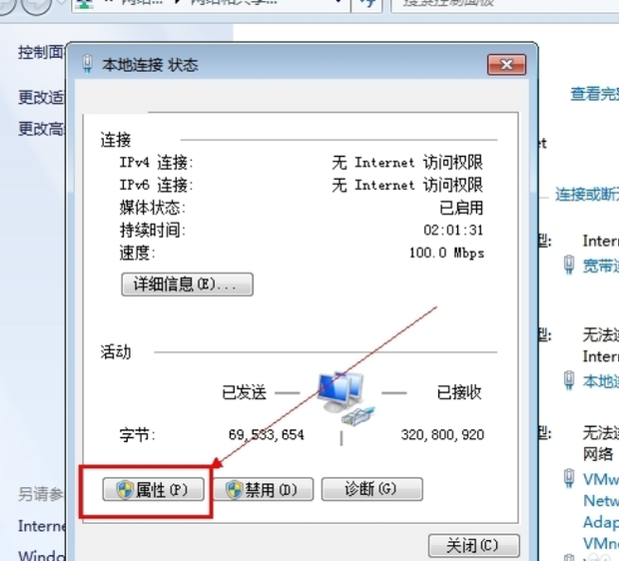
Task: Open Properties (属性) for the local connection
Action: click(153, 489)
